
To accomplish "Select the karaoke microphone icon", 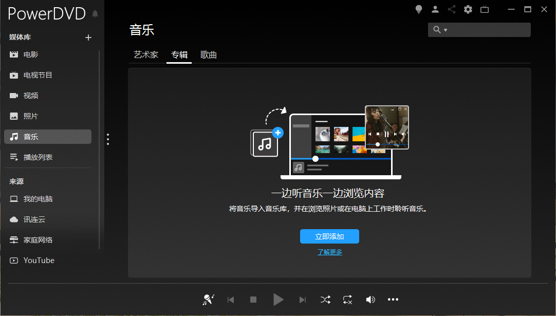I will pyautogui.click(x=208, y=299).
